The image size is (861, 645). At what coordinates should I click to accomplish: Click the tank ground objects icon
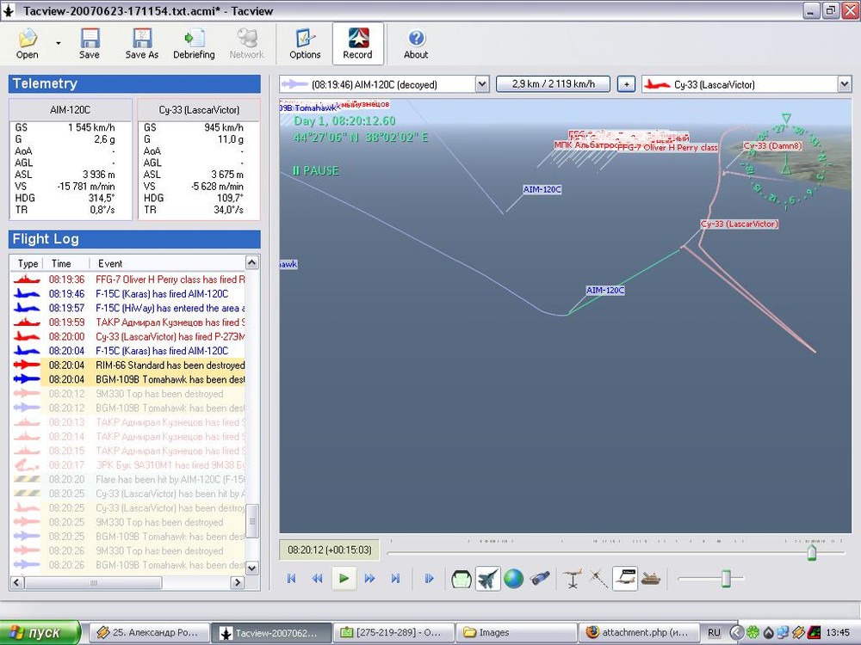point(652,579)
